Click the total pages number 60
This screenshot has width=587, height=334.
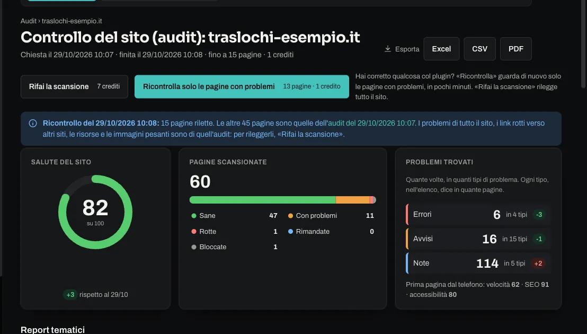click(x=200, y=182)
